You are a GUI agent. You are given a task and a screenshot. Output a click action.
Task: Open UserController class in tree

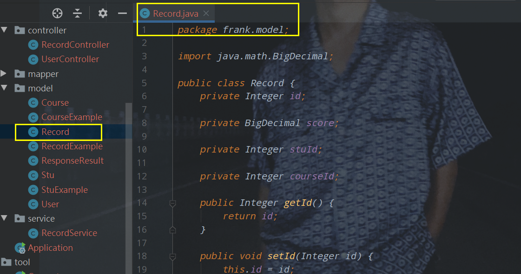pyautogui.click(x=70, y=59)
